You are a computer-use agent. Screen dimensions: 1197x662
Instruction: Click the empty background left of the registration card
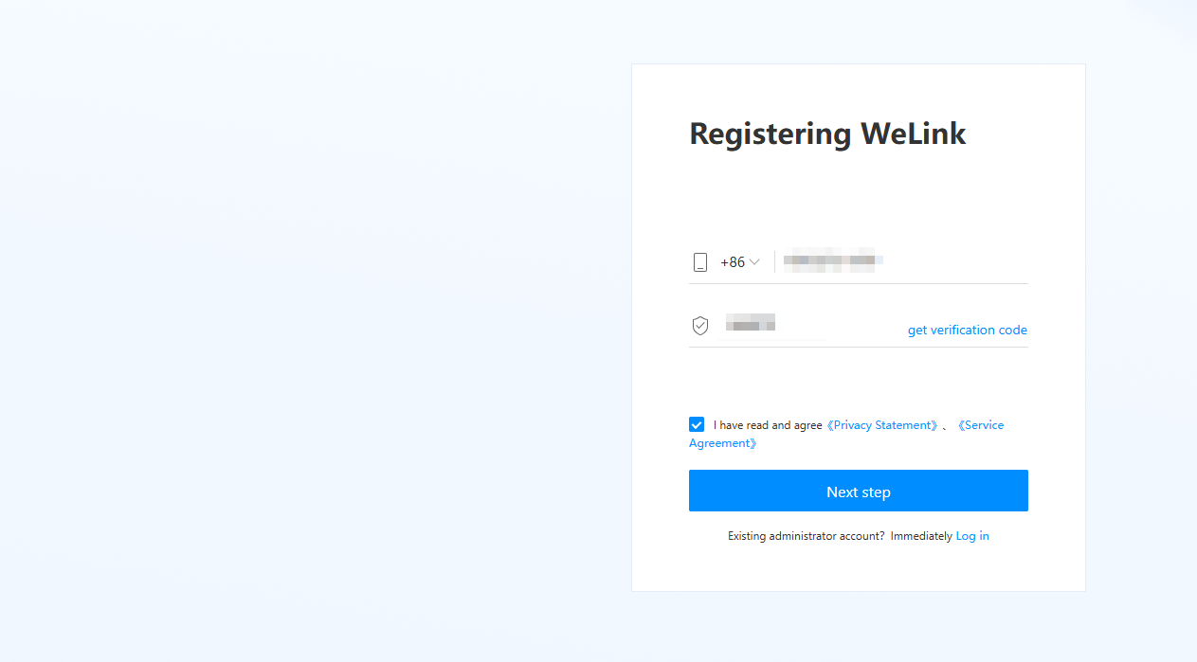(x=313, y=331)
